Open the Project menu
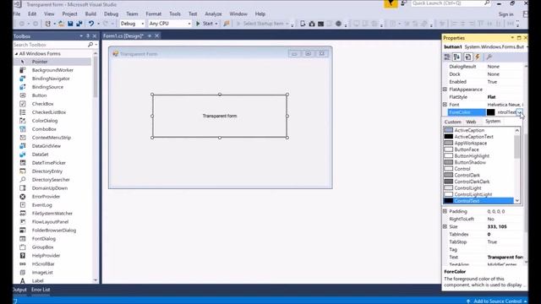Screen dimensions: 541x304 click(69, 14)
